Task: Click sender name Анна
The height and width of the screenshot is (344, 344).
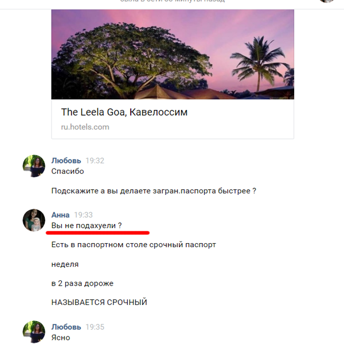Action: point(60,215)
